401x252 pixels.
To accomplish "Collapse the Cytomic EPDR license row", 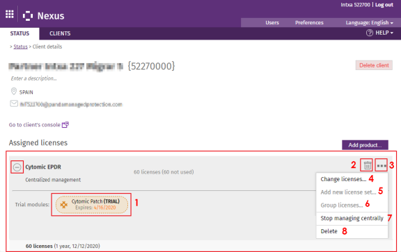I will 17,167.
